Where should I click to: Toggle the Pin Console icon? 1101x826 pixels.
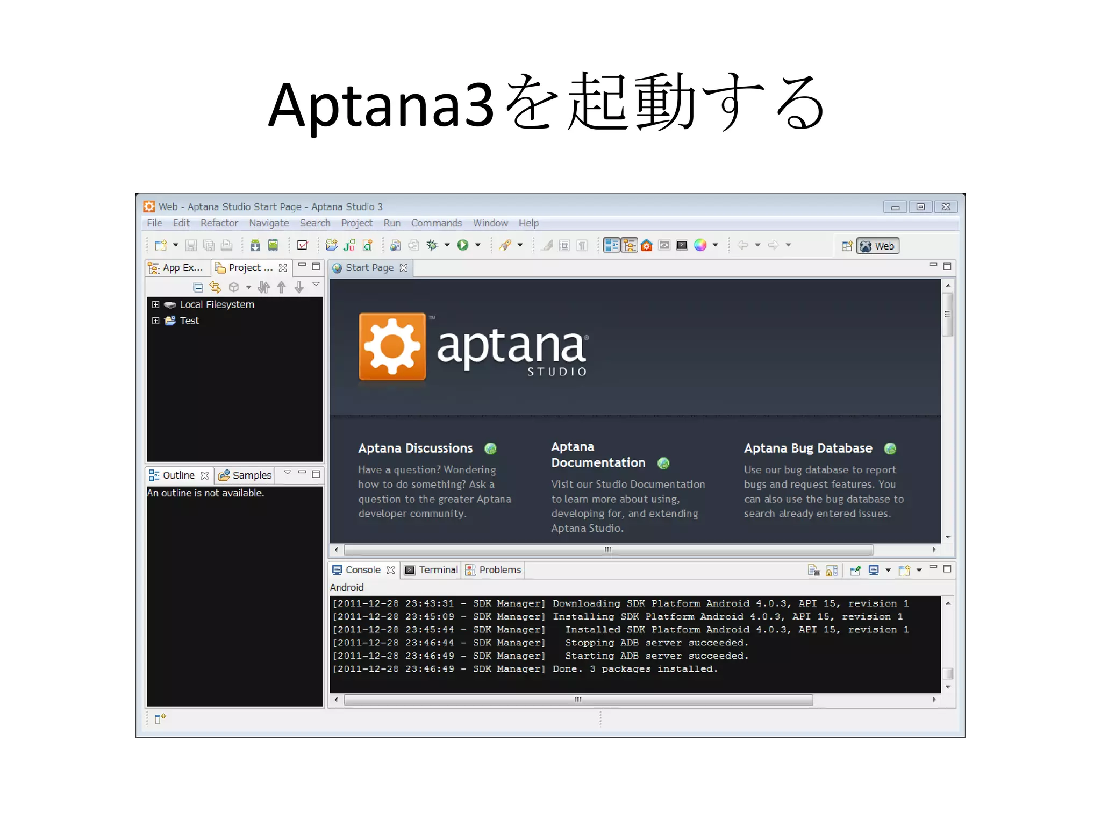[x=855, y=571]
